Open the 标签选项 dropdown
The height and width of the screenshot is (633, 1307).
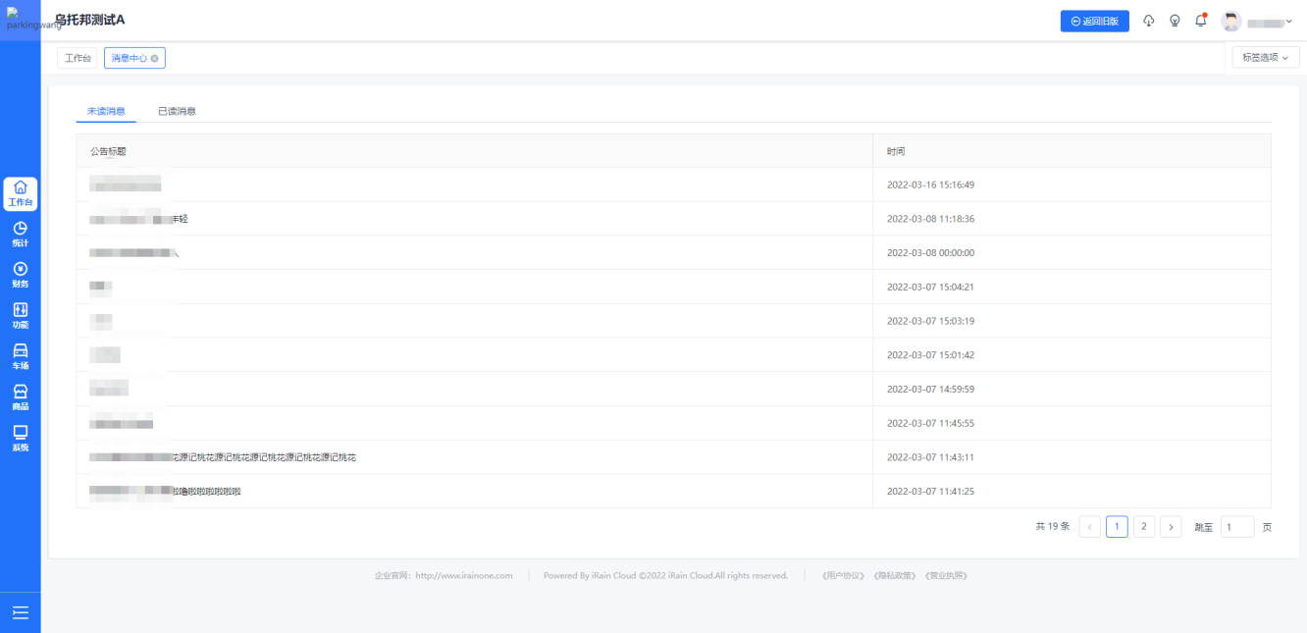(1266, 57)
